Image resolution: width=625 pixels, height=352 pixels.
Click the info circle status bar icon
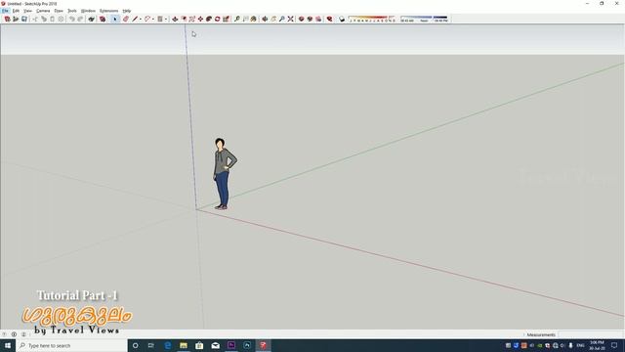tap(14, 334)
